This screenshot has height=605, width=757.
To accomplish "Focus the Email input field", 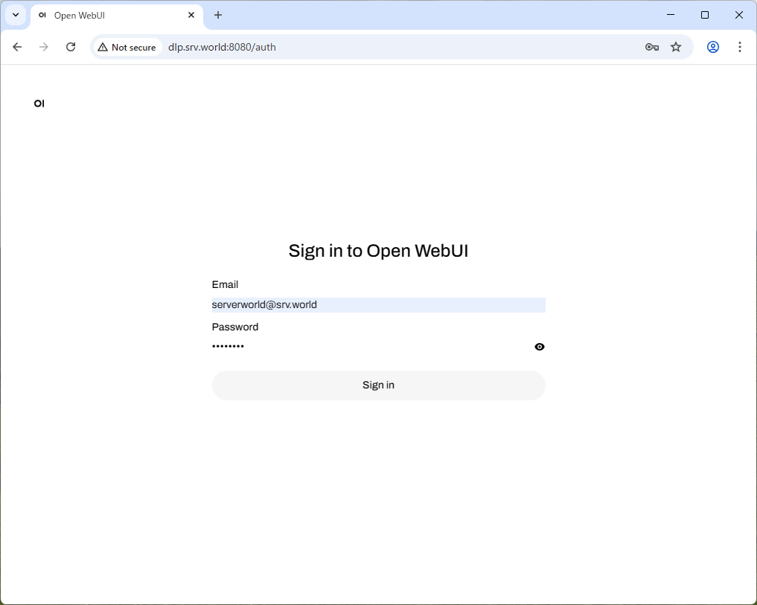I will (x=378, y=305).
